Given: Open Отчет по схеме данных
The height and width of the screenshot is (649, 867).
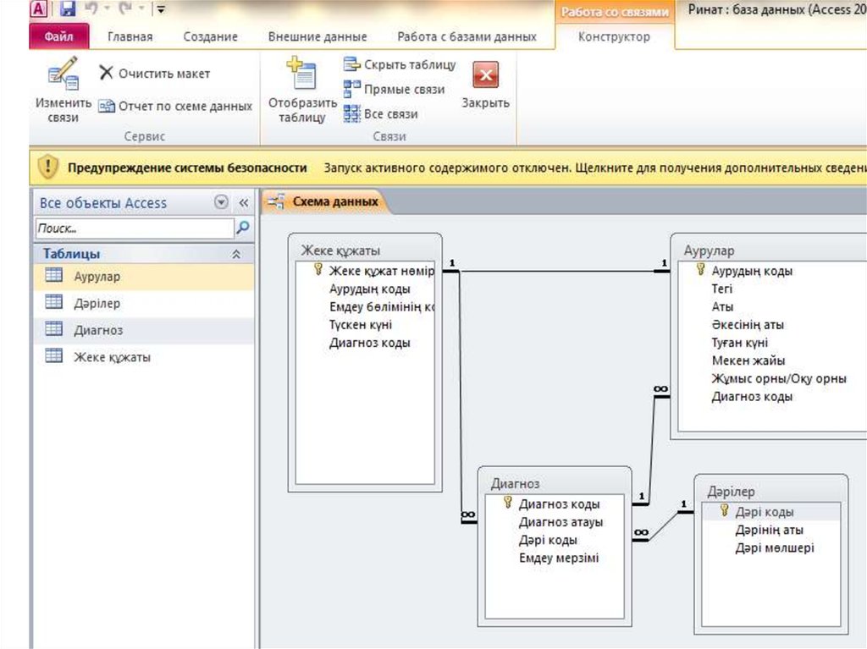Looking at the screenshot, I should [x=175, y=107].
